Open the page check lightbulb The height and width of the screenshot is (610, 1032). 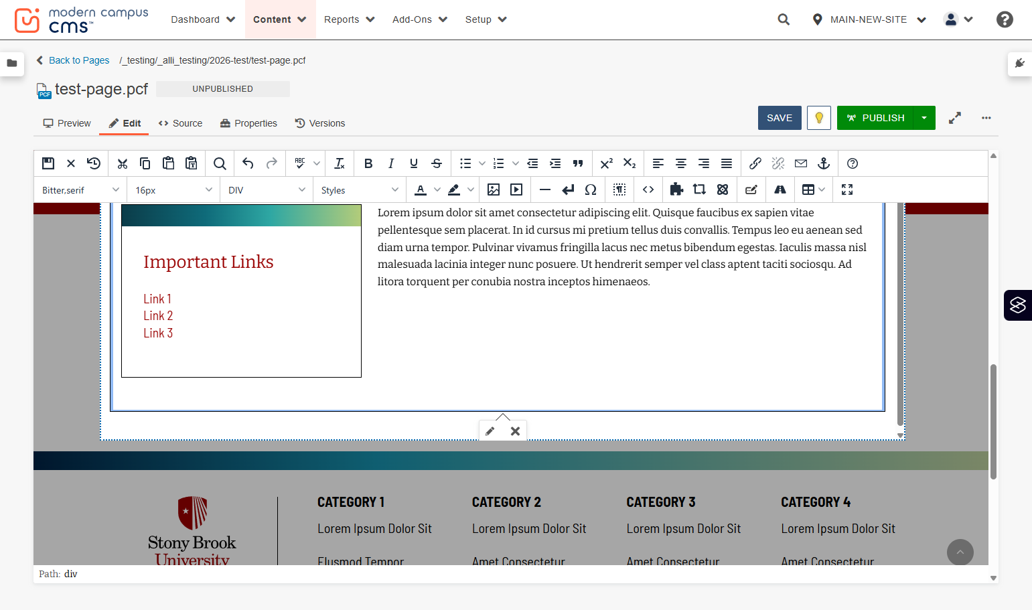[819, 118]
